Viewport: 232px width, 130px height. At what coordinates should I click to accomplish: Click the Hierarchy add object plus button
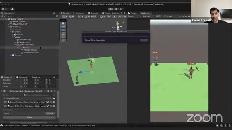[2, 16]
